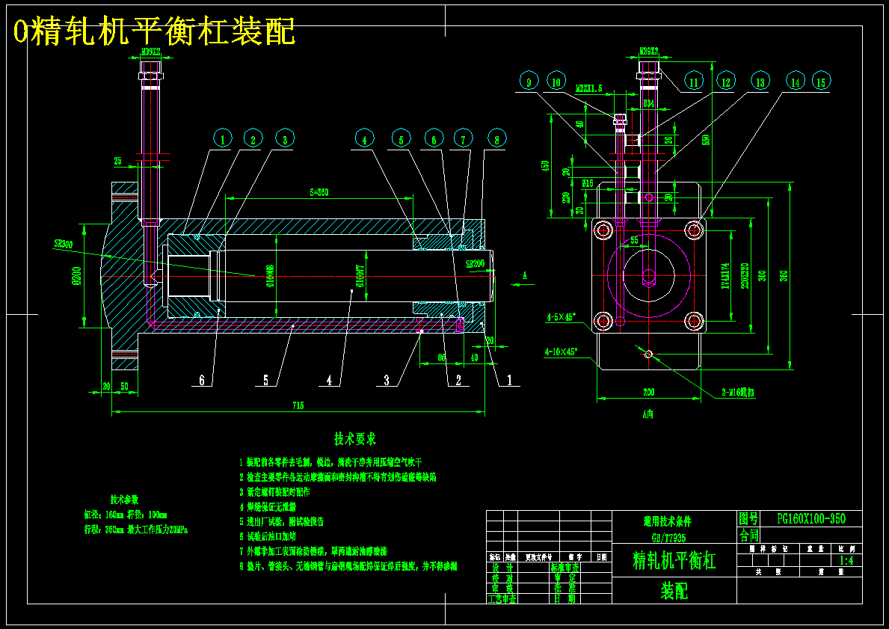Click requirement line 3 '紧定螺钉装配时配作'
This screenshot has height=629, width=889.
(274, 491)
